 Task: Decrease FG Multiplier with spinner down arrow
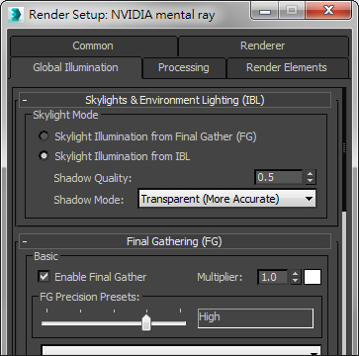click(x=296, y=281)
